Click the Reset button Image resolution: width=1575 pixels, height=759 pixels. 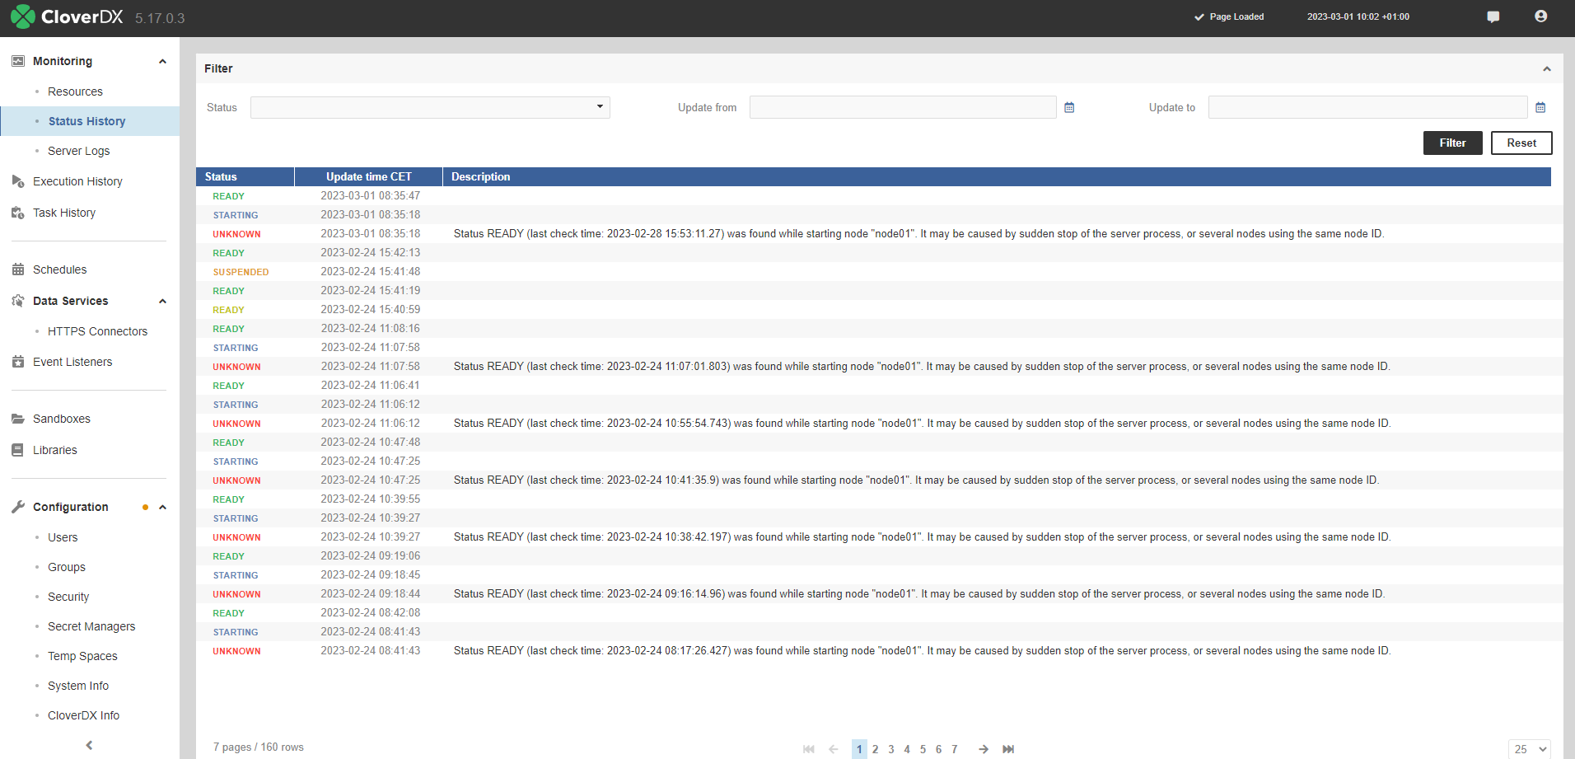[x=1521, y=143]
